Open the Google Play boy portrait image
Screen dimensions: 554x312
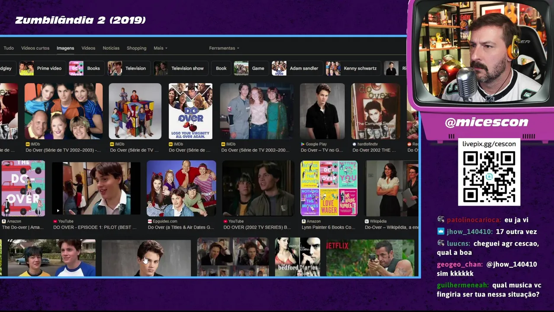click(x=322, y=111)
